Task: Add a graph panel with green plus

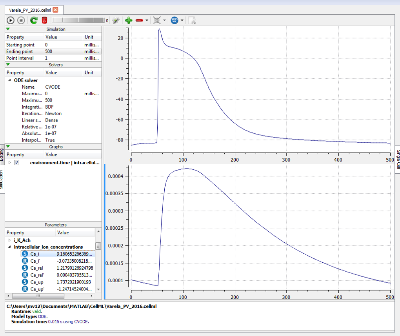Action: tap(128, 20)
